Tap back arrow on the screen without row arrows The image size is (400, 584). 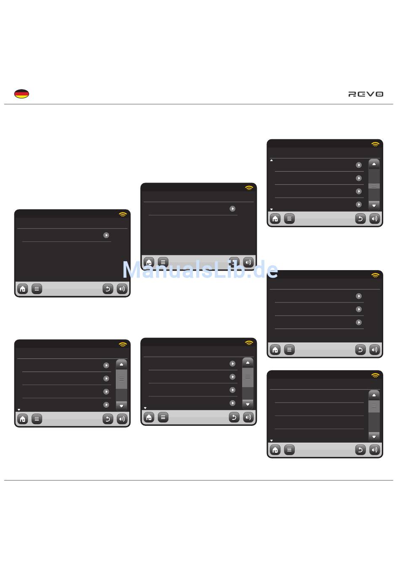(x=360, y=450)
